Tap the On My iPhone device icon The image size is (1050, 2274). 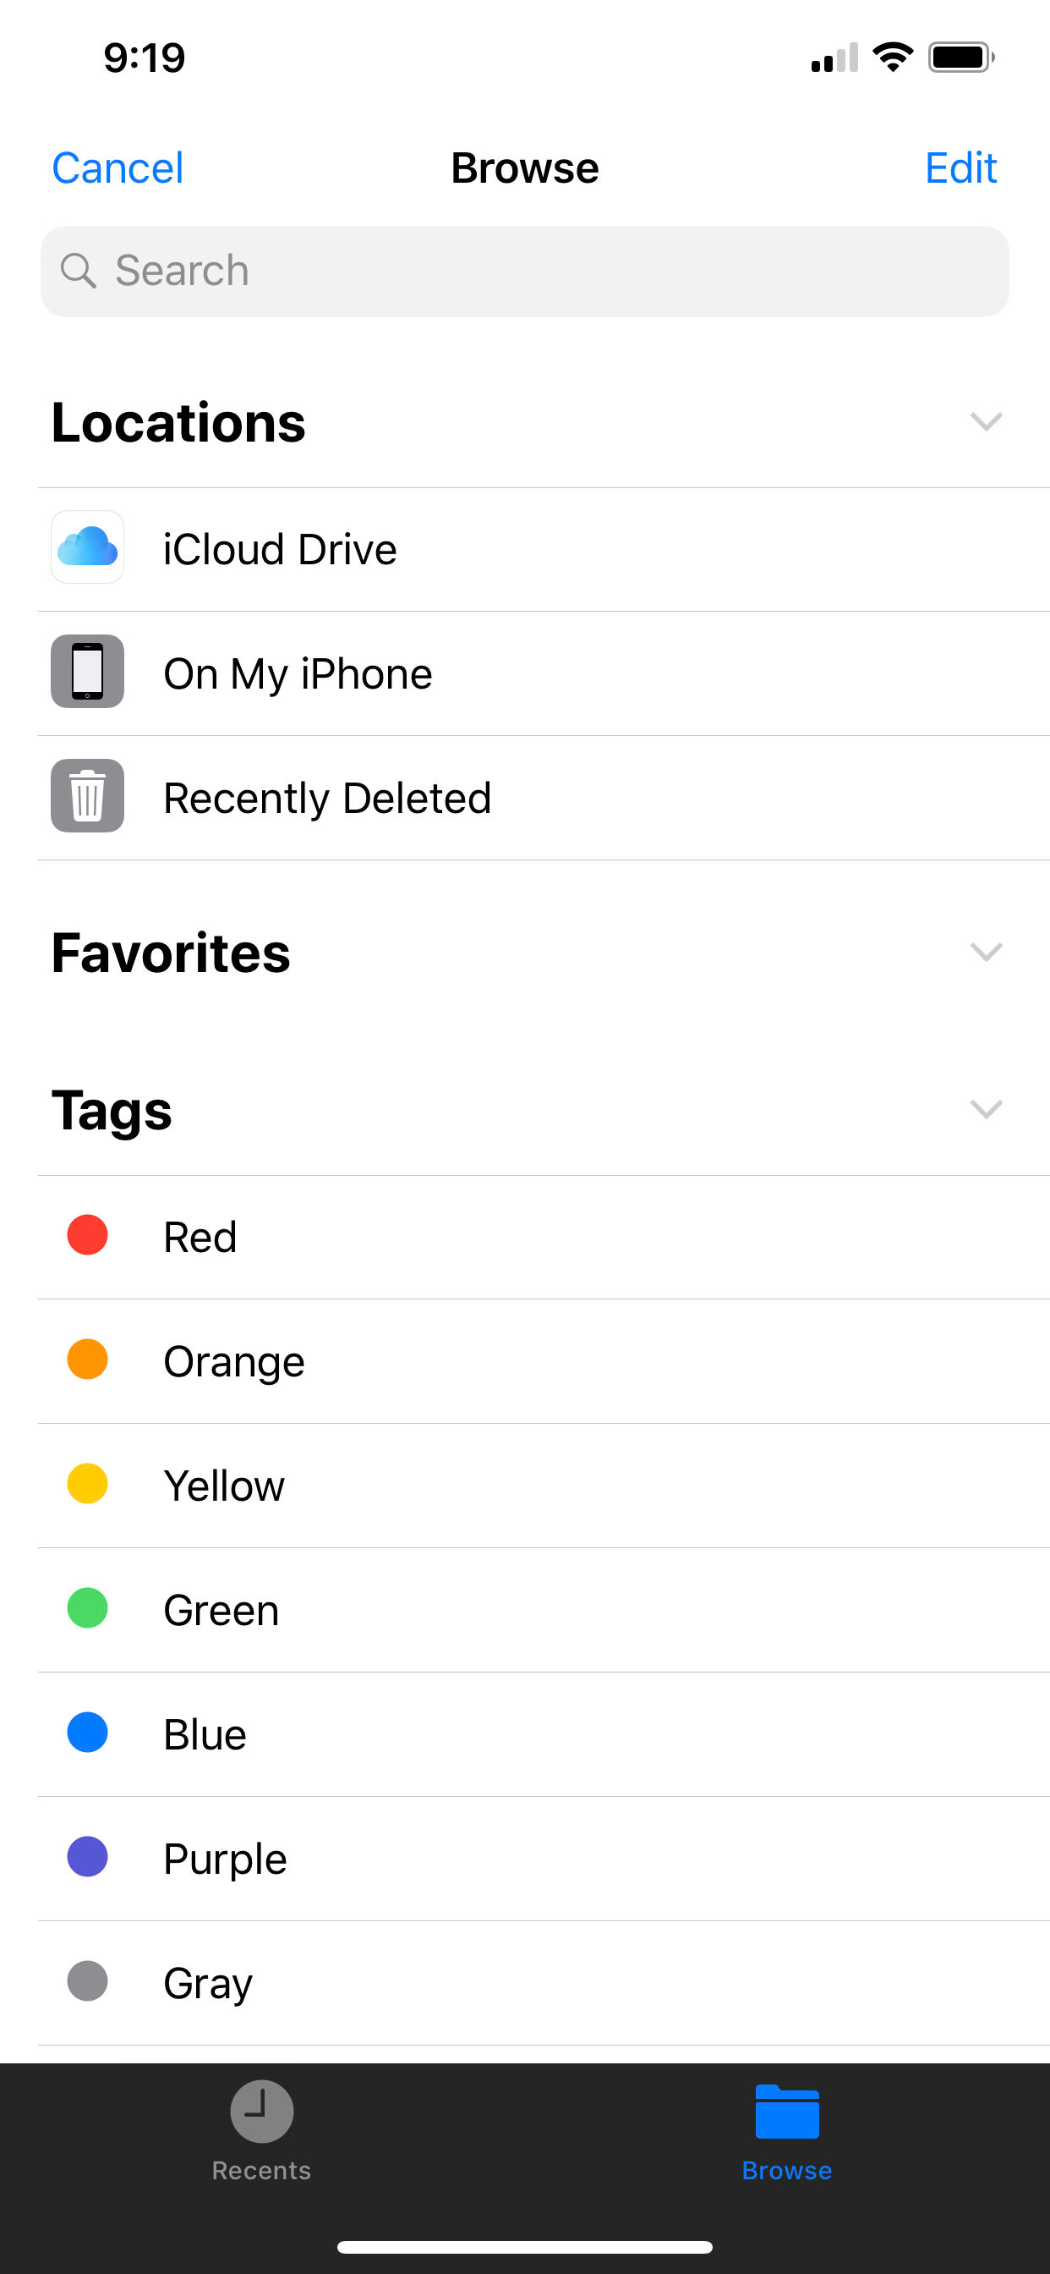(87, 672)
